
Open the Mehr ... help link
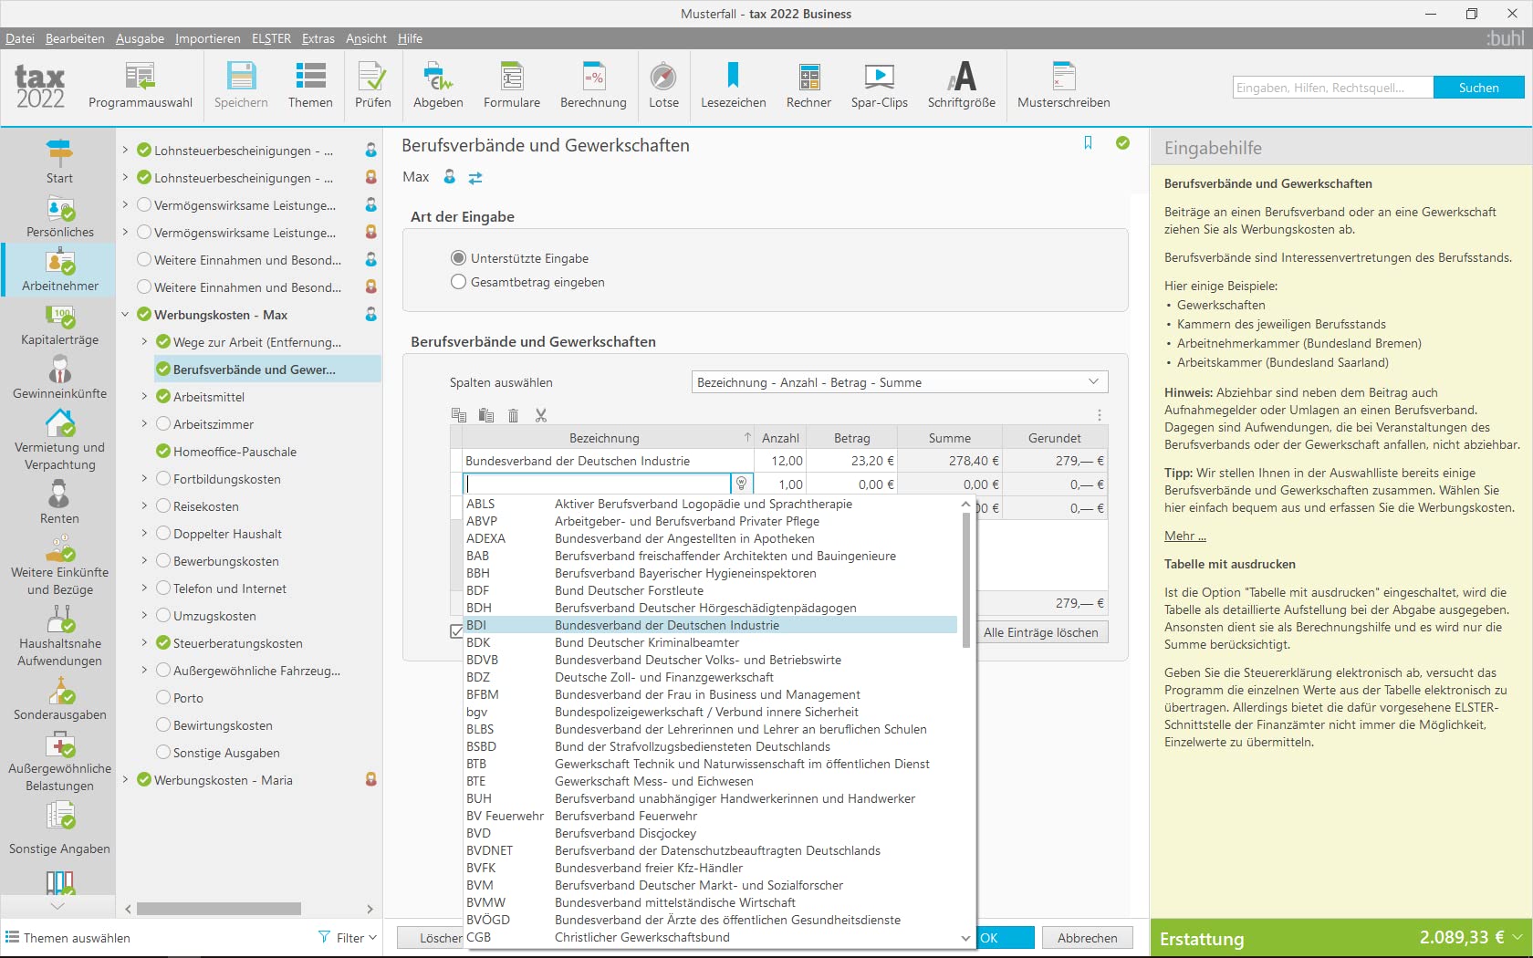1184,536
